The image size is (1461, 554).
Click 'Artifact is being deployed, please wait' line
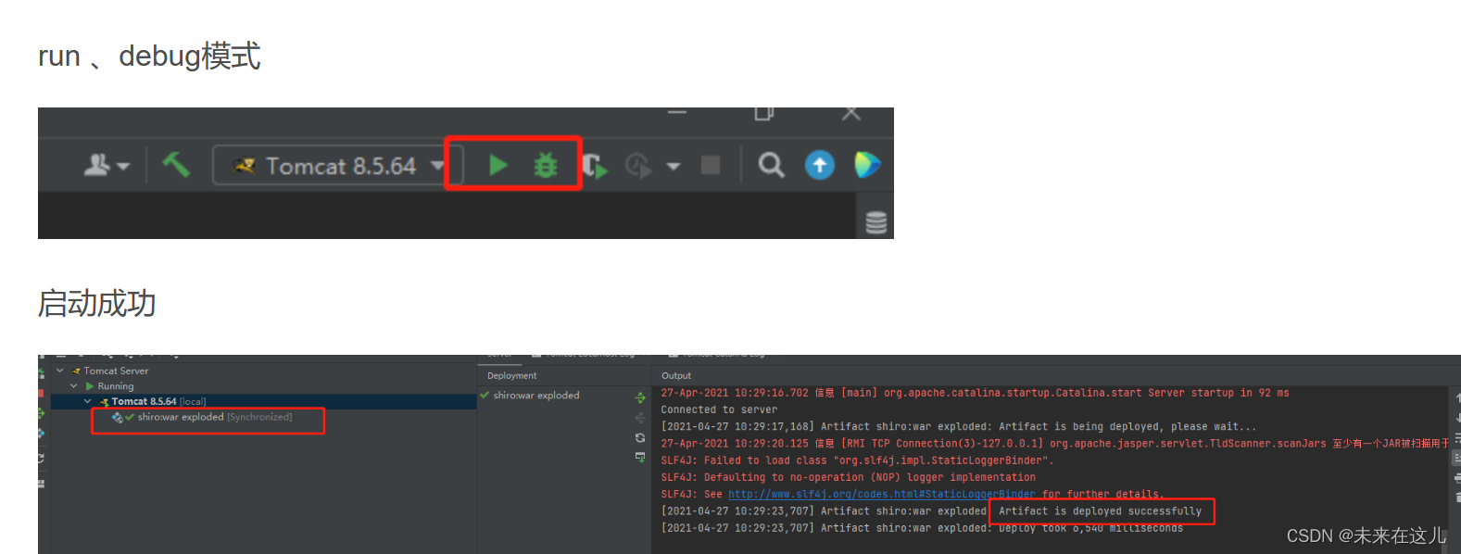959,427
